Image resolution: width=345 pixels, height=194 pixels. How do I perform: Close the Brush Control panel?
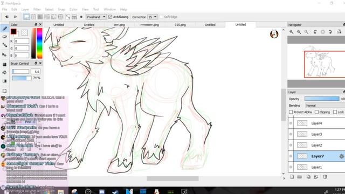pyautogui.click(x=40, y=63)
